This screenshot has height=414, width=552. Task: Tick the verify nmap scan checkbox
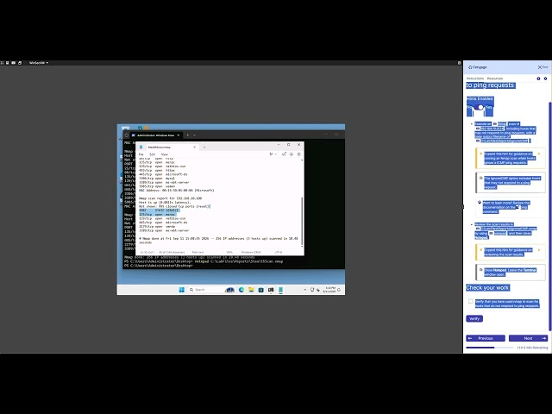[471, 301]
